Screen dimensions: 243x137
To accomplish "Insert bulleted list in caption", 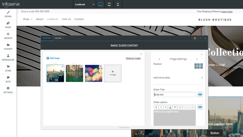I will 175,107.
